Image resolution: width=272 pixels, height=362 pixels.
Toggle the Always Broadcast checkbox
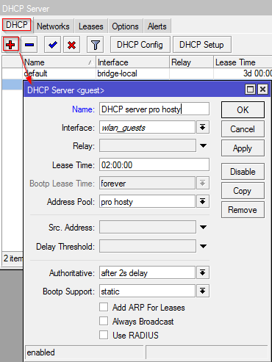click(x=104, y=321)
